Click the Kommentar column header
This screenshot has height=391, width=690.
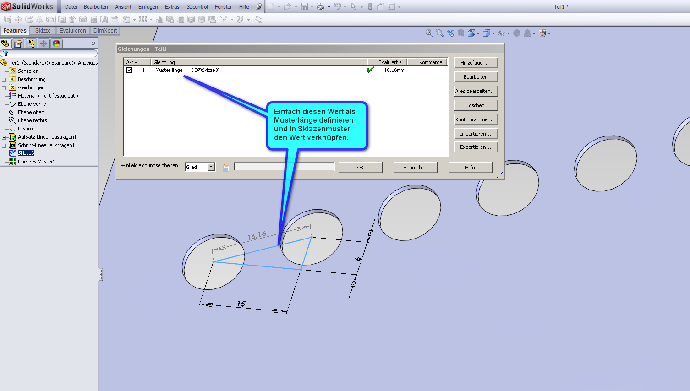pyautogui.click(x=427, y=62)
